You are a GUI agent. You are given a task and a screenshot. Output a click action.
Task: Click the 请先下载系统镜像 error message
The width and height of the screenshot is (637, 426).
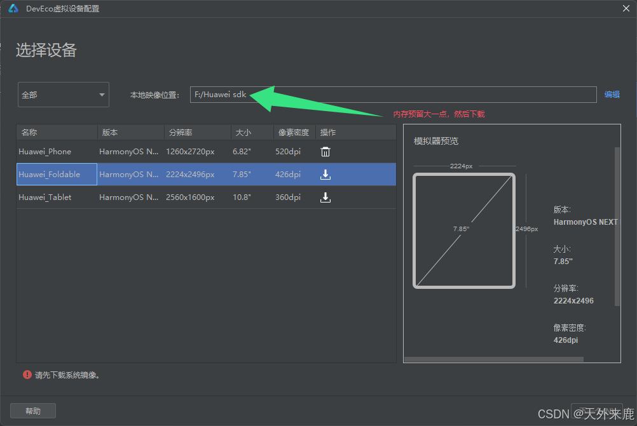67,375
